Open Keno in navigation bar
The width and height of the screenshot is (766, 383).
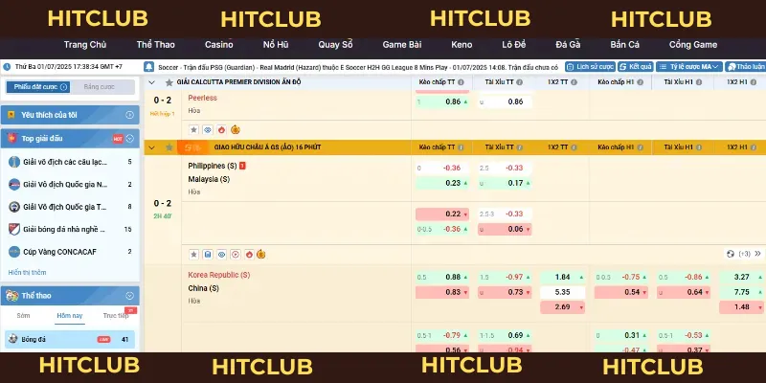point(462,44)
